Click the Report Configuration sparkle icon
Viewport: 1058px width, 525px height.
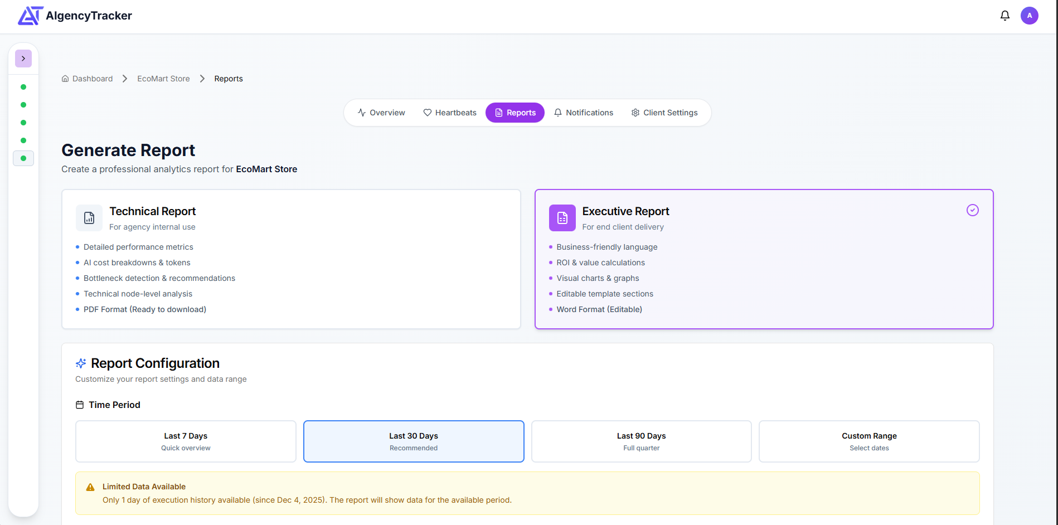(81, 363)
